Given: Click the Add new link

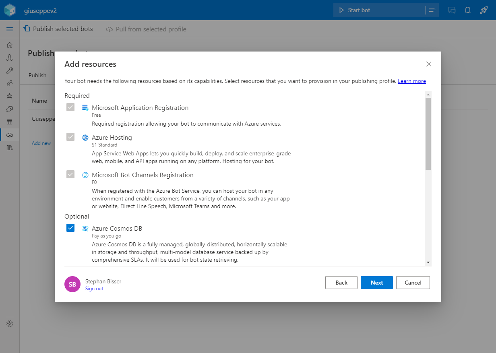Looking at the screenshot, I should click(x=41, y=143).
